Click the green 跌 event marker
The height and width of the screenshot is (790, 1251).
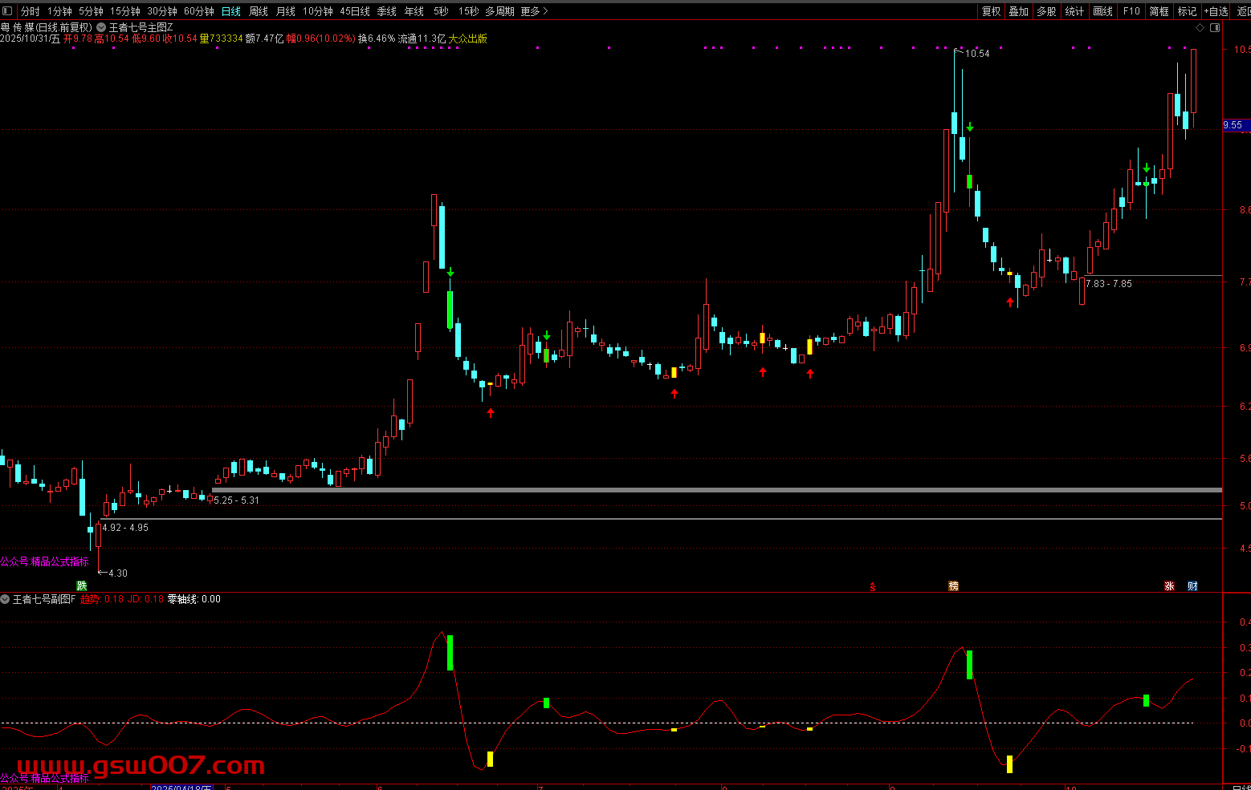[81, 586]
